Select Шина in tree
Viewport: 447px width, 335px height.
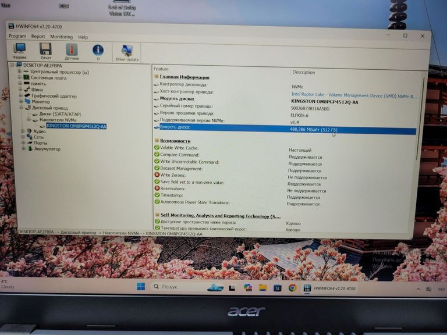point(37,90)
